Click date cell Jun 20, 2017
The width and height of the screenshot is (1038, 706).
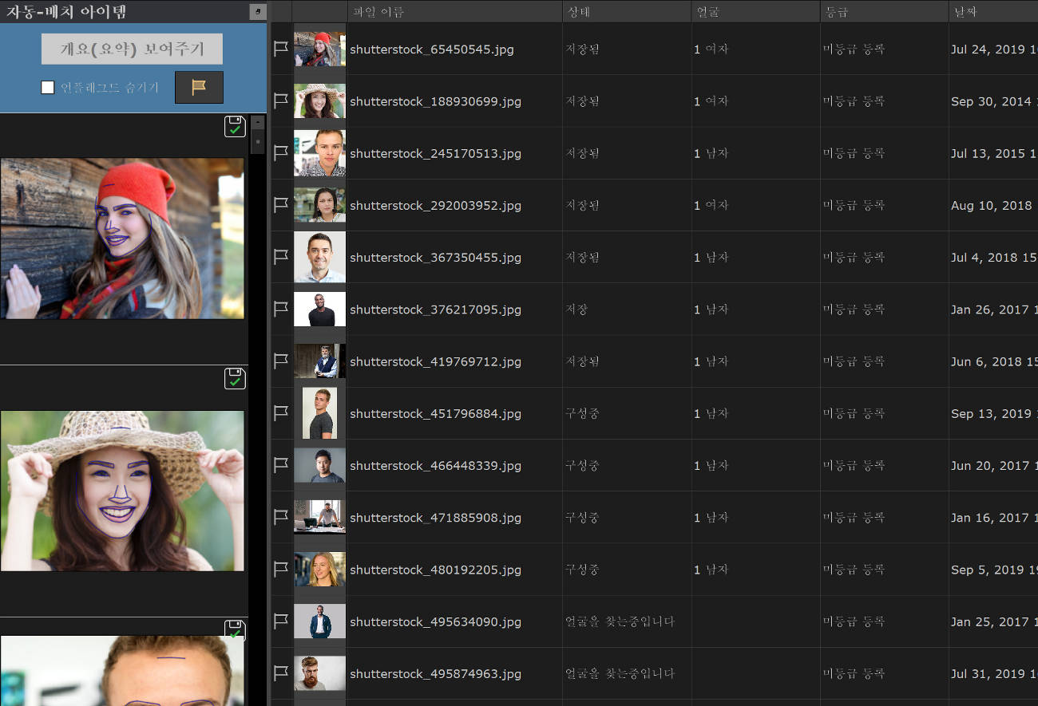coord(993,465)
